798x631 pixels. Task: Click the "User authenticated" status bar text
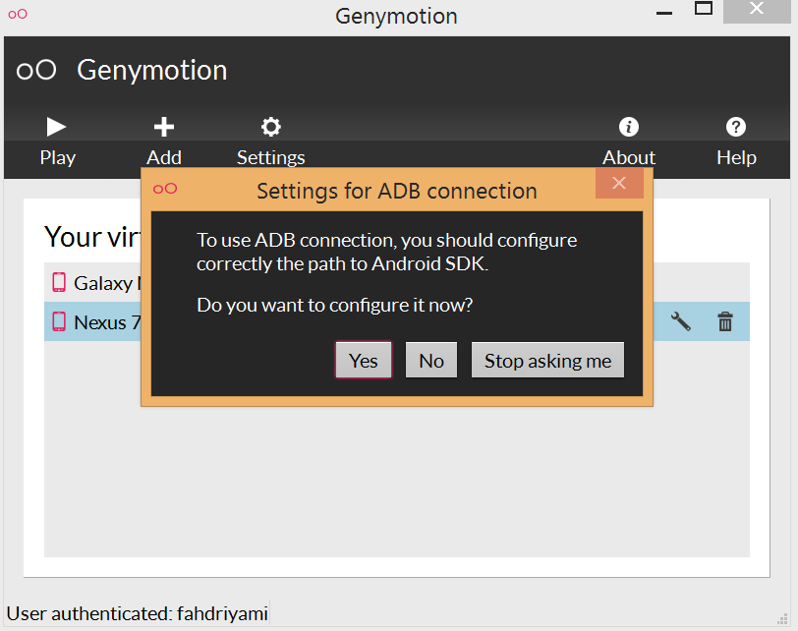pos(136,613)
